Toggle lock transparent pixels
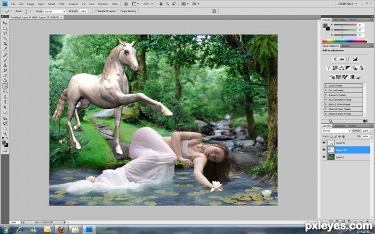Image resolution: width=375 pixels, height=234 pixels. click(x=331, y=137)
